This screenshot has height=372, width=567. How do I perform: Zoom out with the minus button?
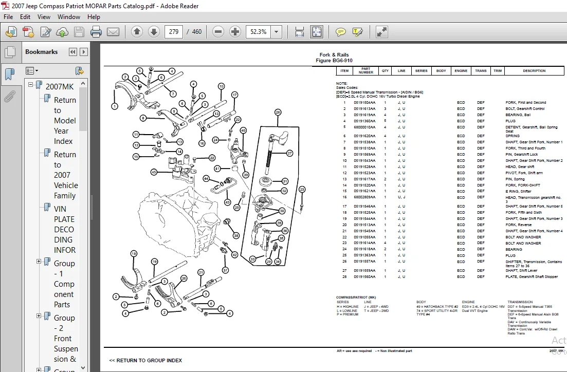click(x=218, y=32)
